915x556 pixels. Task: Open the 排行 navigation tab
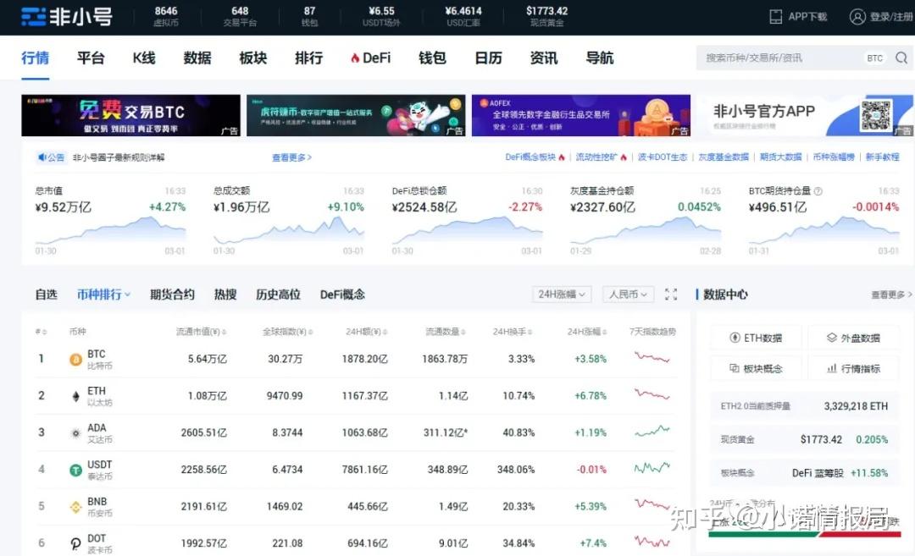(308, 58)
